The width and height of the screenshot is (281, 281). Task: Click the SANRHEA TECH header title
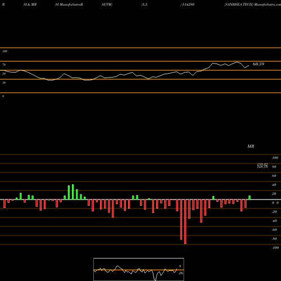239,4
